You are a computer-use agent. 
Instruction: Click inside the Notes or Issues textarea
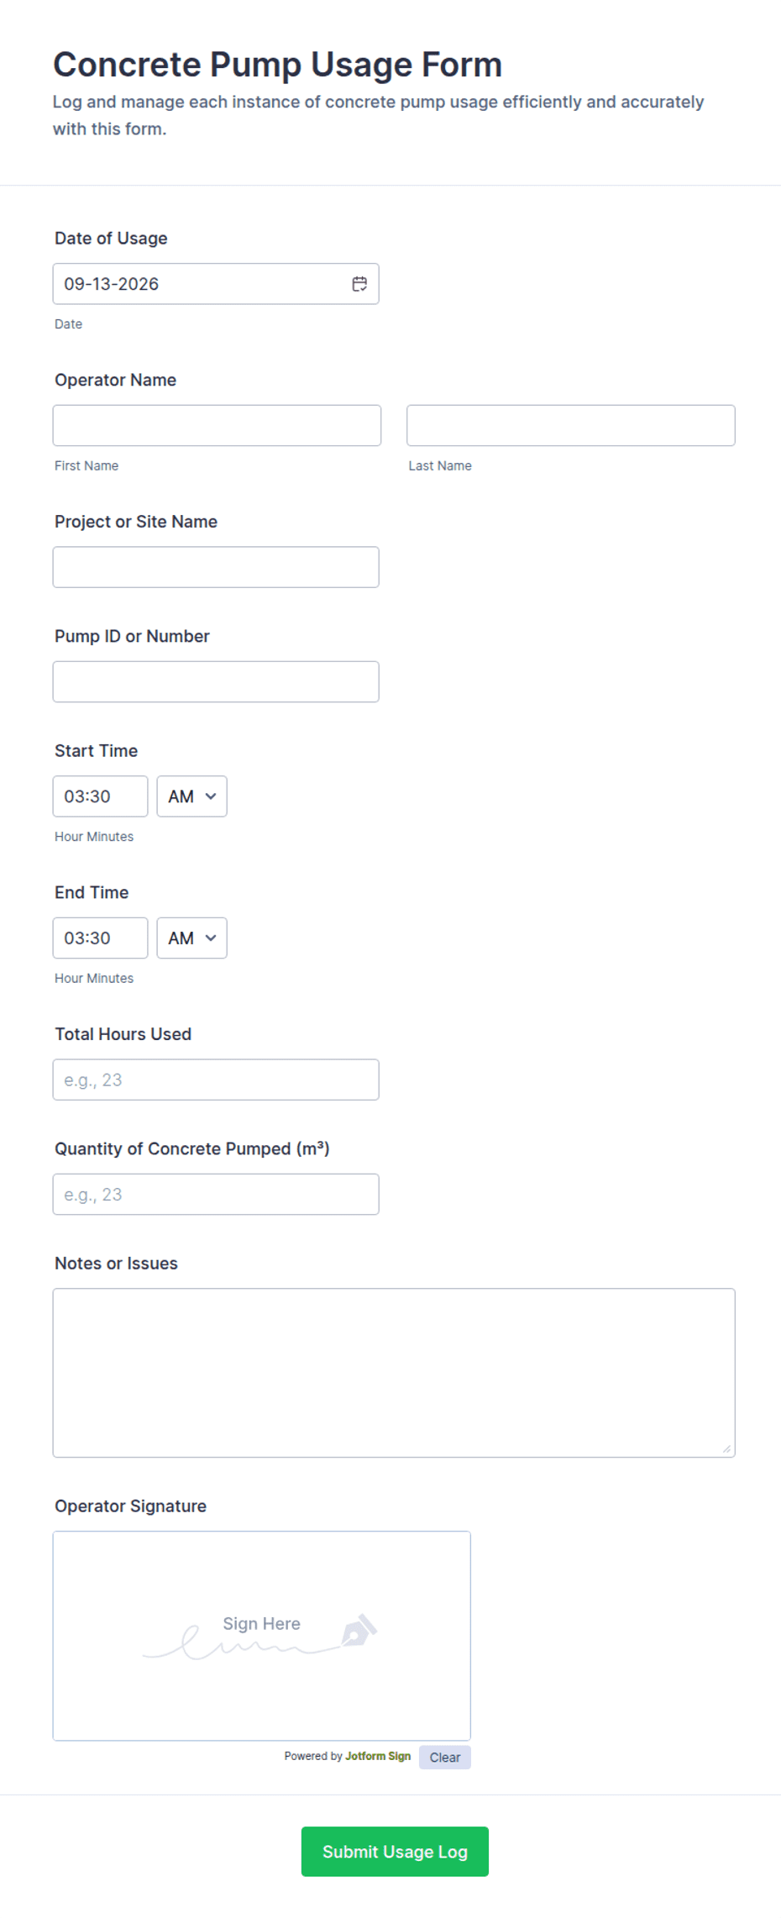coord(394,1373)
